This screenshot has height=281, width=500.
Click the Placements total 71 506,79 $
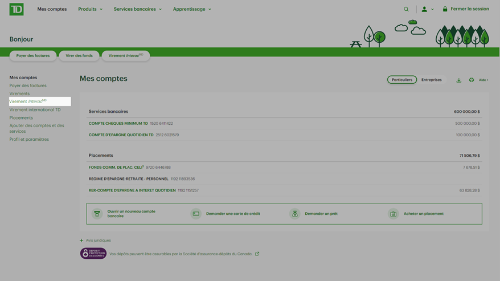coord(469,156)
